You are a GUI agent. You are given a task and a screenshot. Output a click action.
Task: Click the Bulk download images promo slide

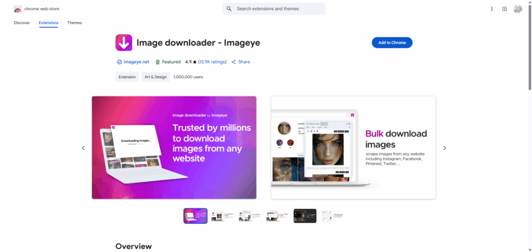(x=353, y=147)
